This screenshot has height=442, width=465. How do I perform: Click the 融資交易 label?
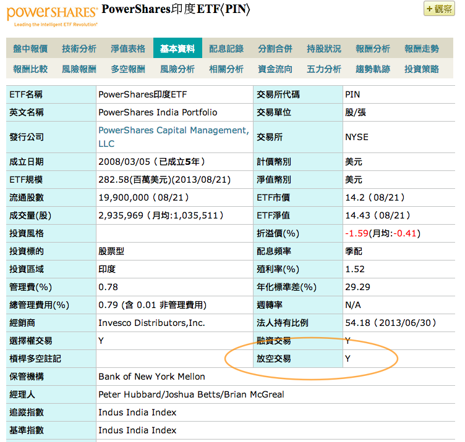point(273,341)
